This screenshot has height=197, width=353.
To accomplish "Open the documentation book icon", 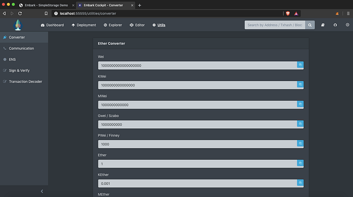I will pos(323,25).
